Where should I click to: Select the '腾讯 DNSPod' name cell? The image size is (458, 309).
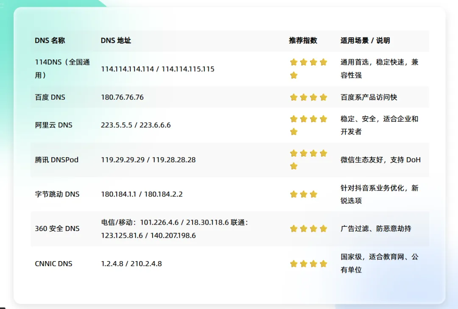(57, 160)
